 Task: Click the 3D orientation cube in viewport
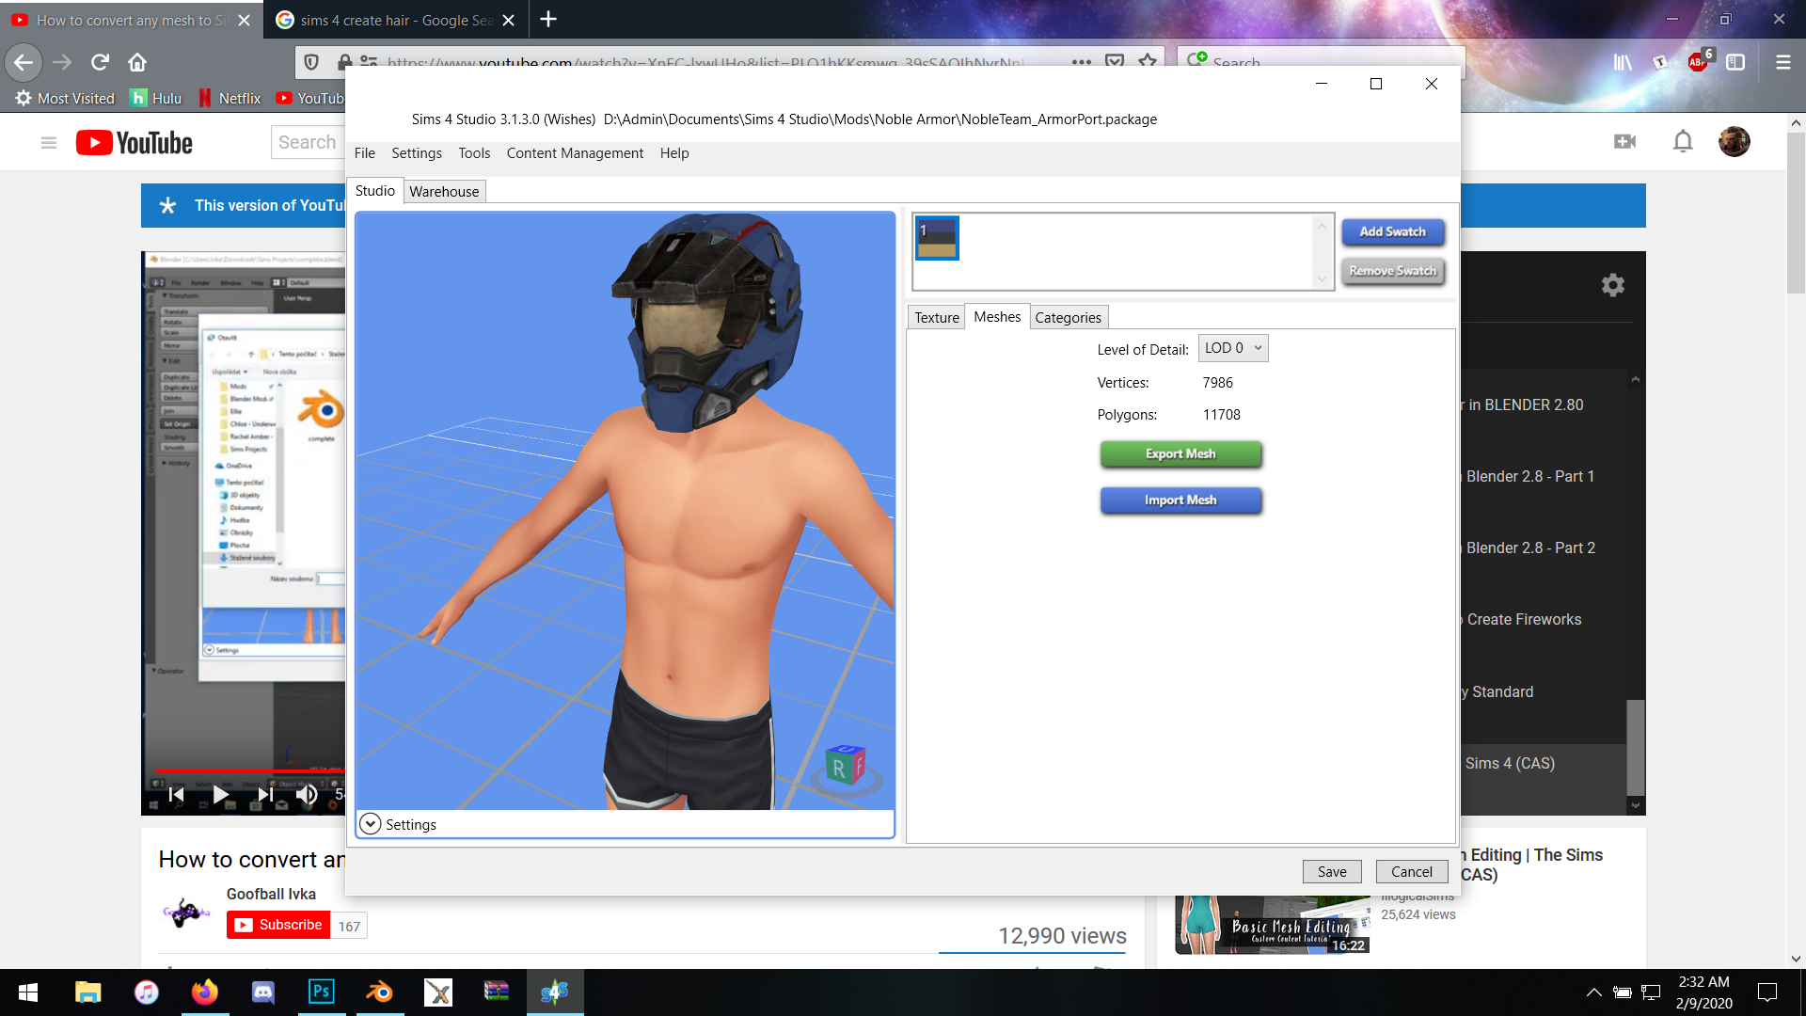(x=845, y=766)
